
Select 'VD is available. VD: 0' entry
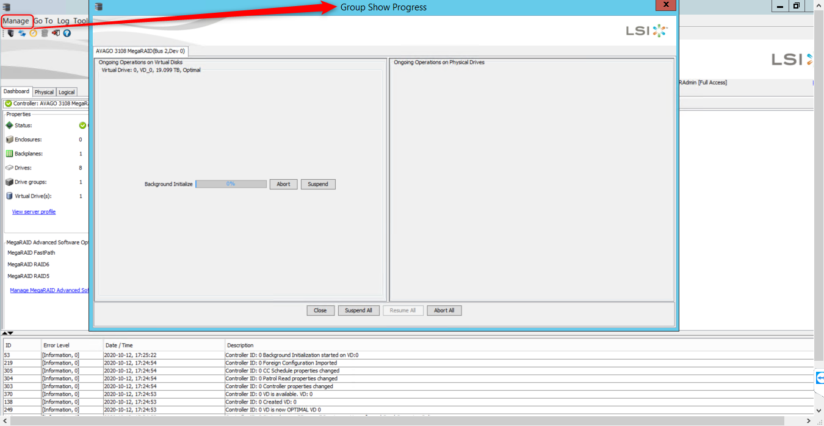[x=408, y=394]
